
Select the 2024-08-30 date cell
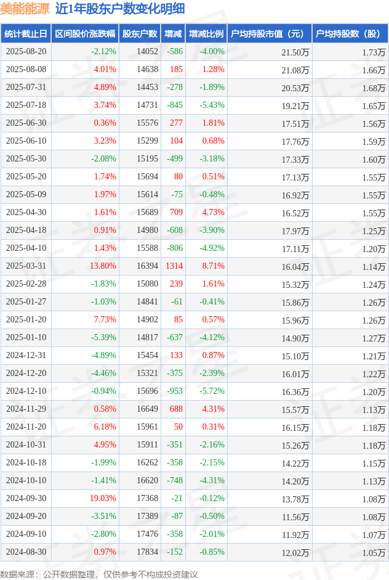[26, 552]
